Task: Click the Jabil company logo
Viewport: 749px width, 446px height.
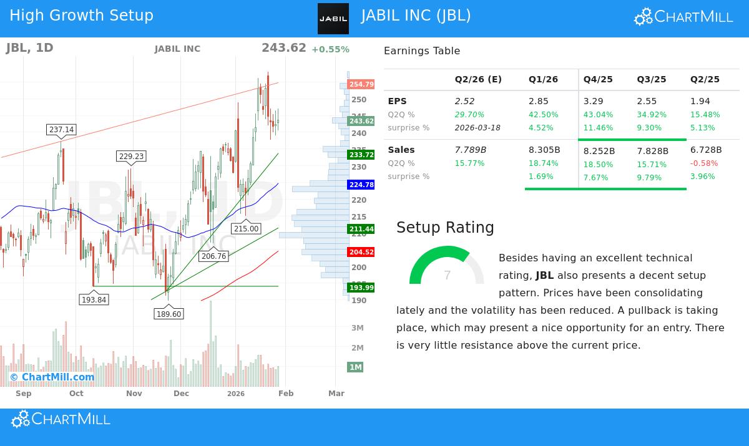Action: point(333,18)
